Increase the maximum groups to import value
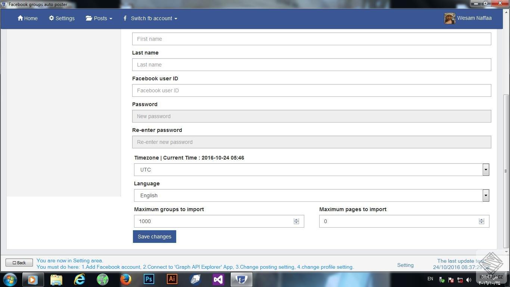This screenshot has width=510, height=287. tap(296, 220)
